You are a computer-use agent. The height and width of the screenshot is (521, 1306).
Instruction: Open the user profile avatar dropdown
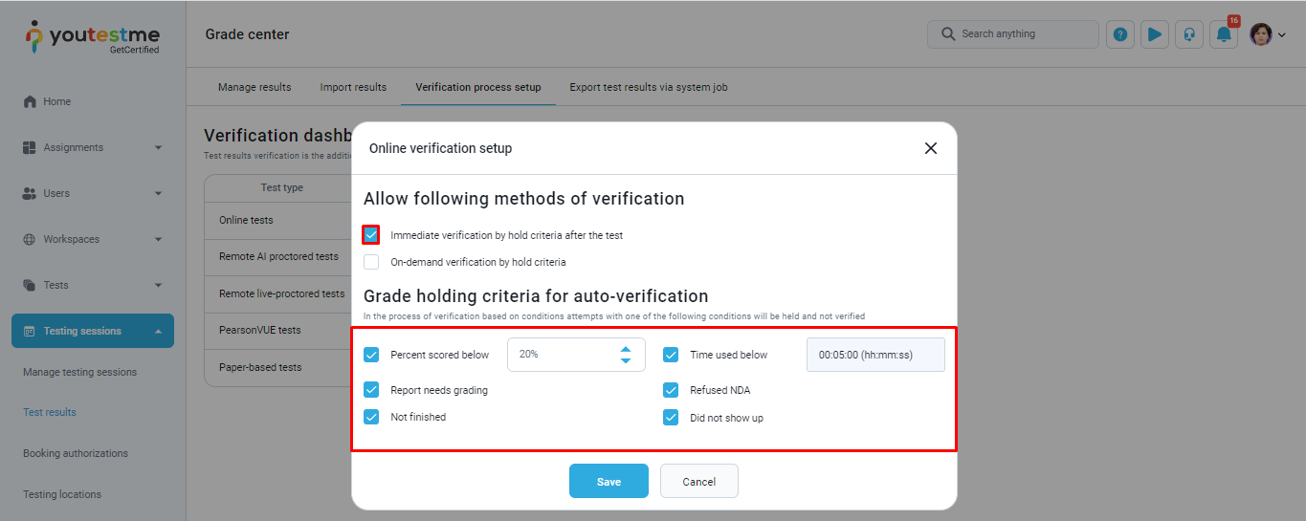coord(1267,34)
